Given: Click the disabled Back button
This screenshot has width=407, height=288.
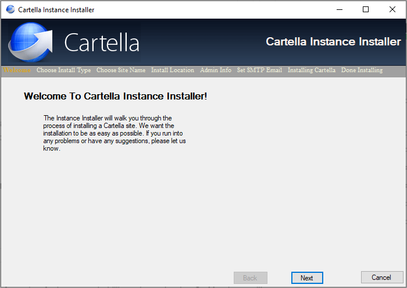Looking at the screenshot, I should pos(250,278).
